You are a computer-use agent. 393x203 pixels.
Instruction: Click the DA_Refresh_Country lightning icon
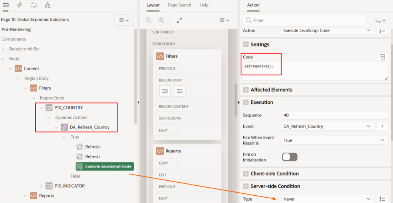tap(64, 127)
